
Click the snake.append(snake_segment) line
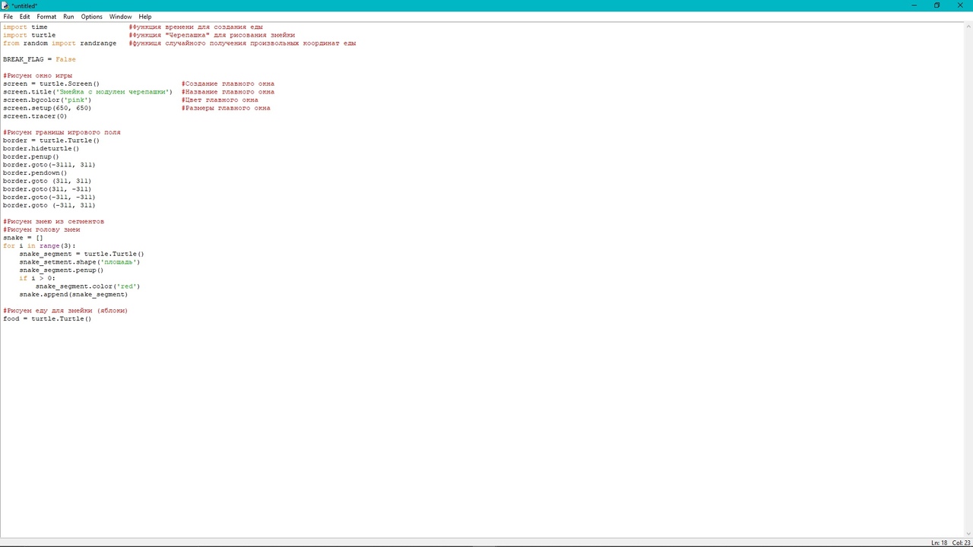coord(73,295)
